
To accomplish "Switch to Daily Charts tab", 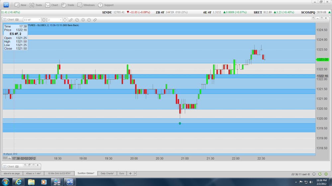I will tap(107, 173).
